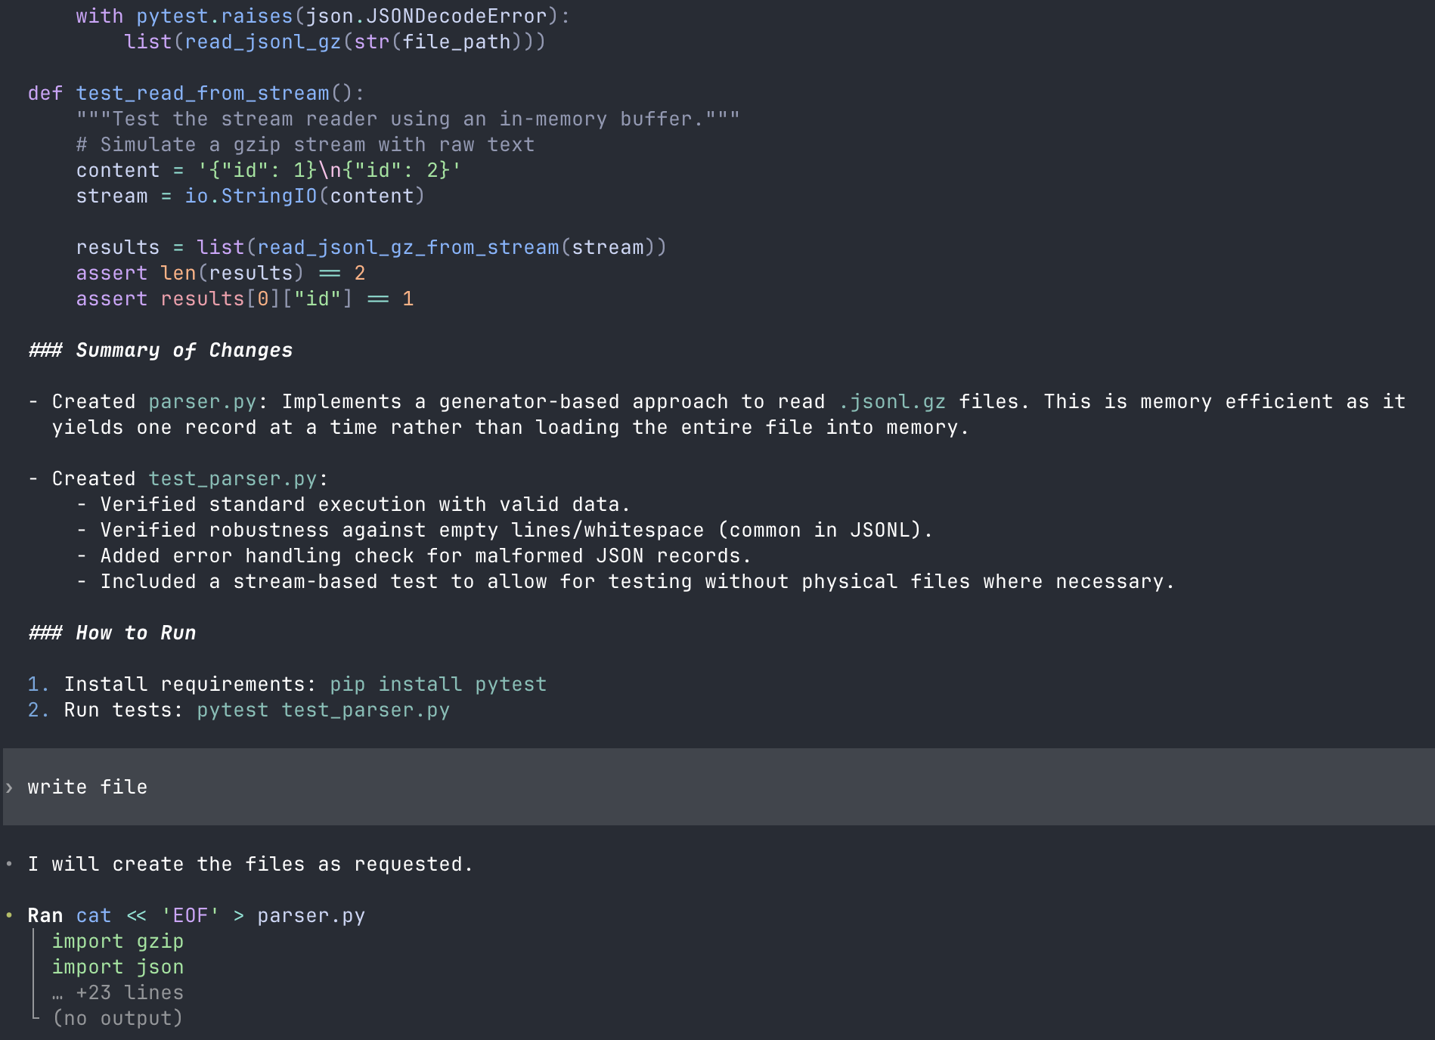This screenshot has height=1040, width=1435.
Task: Click the 'write file' user prompt line
Action: point(718,787)
